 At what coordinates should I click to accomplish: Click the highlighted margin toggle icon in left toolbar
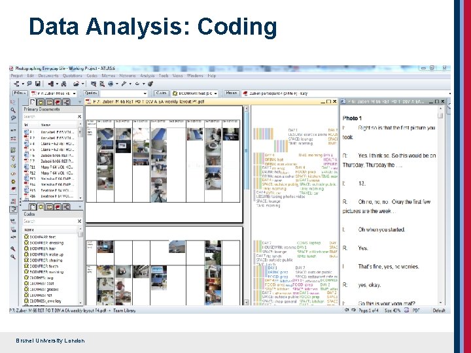point(13,210)
